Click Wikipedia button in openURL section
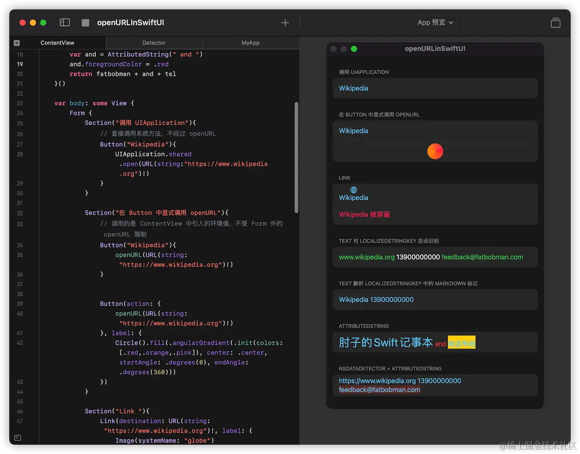 pos(353,131)
